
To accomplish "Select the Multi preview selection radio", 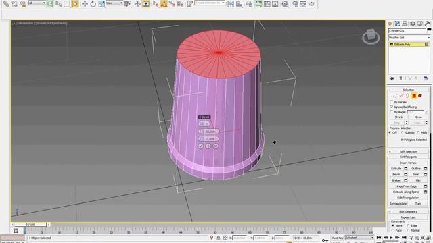I will click(419, 132).
